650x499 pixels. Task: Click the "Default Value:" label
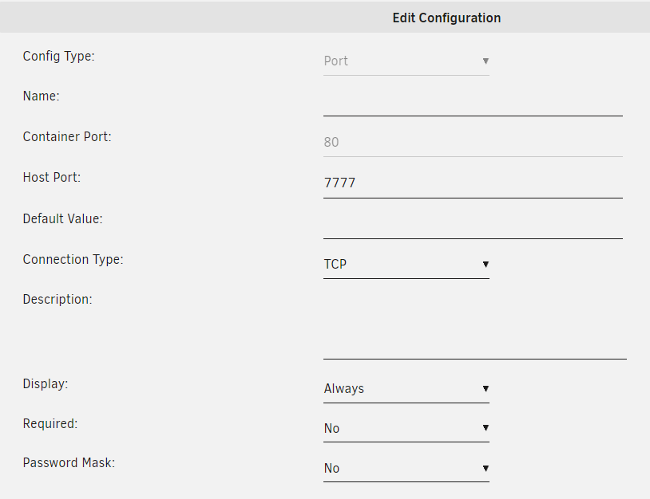pyautogui.click(x=62, y=218)
